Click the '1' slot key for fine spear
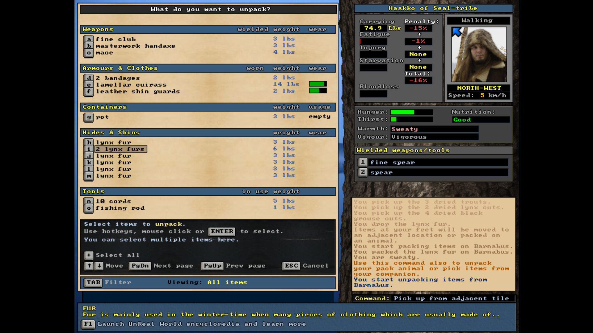Screen dimensions: 593x333 [x=363, y=162]
